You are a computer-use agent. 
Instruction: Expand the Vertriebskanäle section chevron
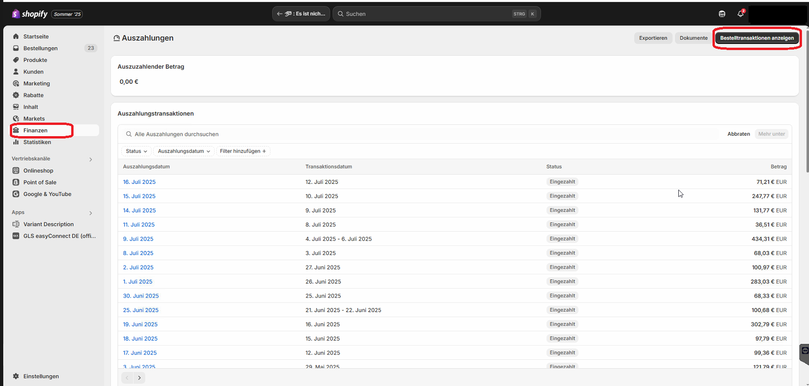[x=90, y=160]
